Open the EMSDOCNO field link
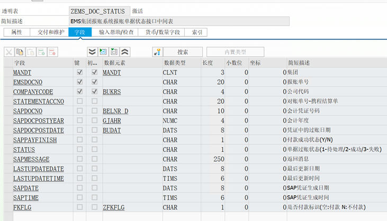The height and width of the screenshot is (221, 387). point(28,82)
